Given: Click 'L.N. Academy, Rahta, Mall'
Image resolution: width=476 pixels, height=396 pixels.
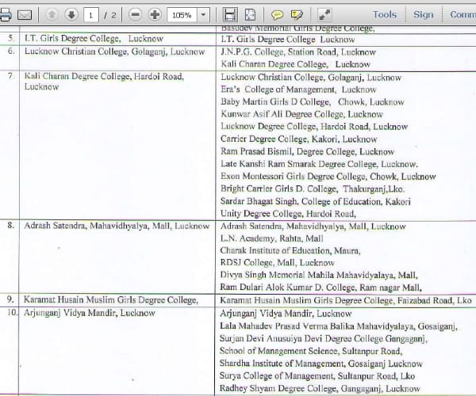Looking at the screenshot, I should [271, 238].
